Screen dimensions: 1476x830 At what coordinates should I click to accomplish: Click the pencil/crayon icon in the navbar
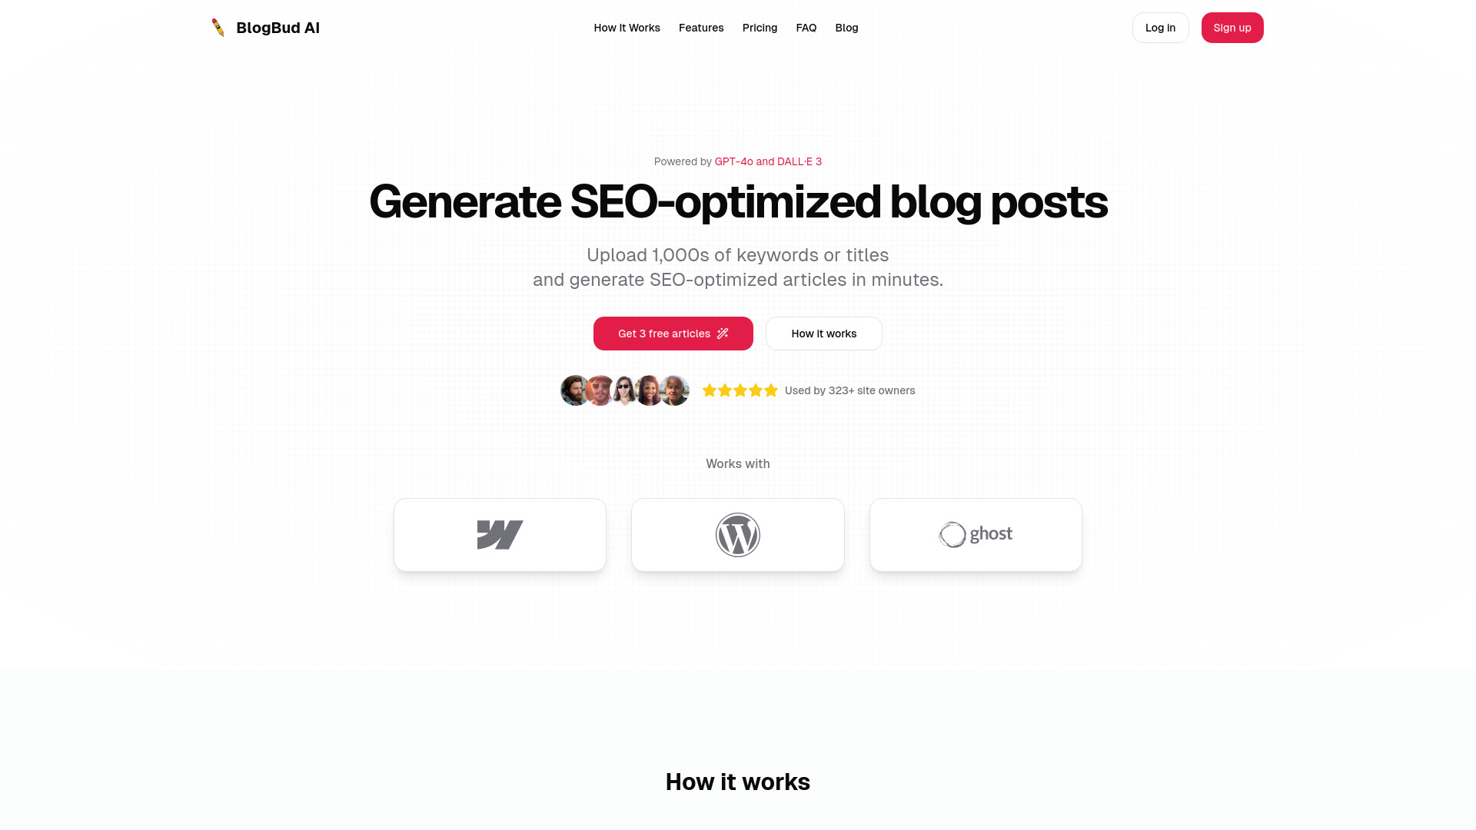pyautogui.click(x=218, y=28)
